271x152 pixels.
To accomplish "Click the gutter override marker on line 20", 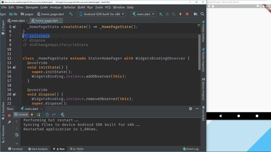I will click(x=14, y=95).
